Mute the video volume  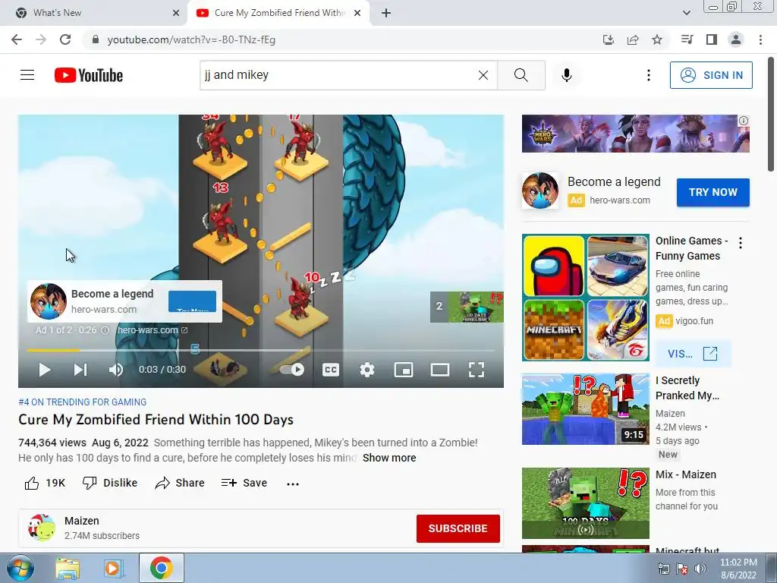click(115, 370)
